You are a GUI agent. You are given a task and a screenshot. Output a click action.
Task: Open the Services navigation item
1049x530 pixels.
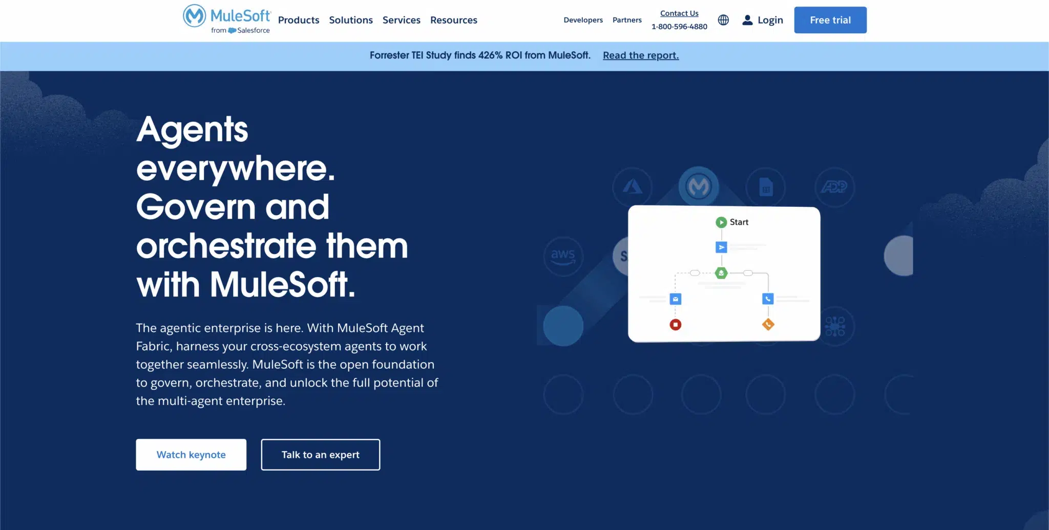(401, 20)
